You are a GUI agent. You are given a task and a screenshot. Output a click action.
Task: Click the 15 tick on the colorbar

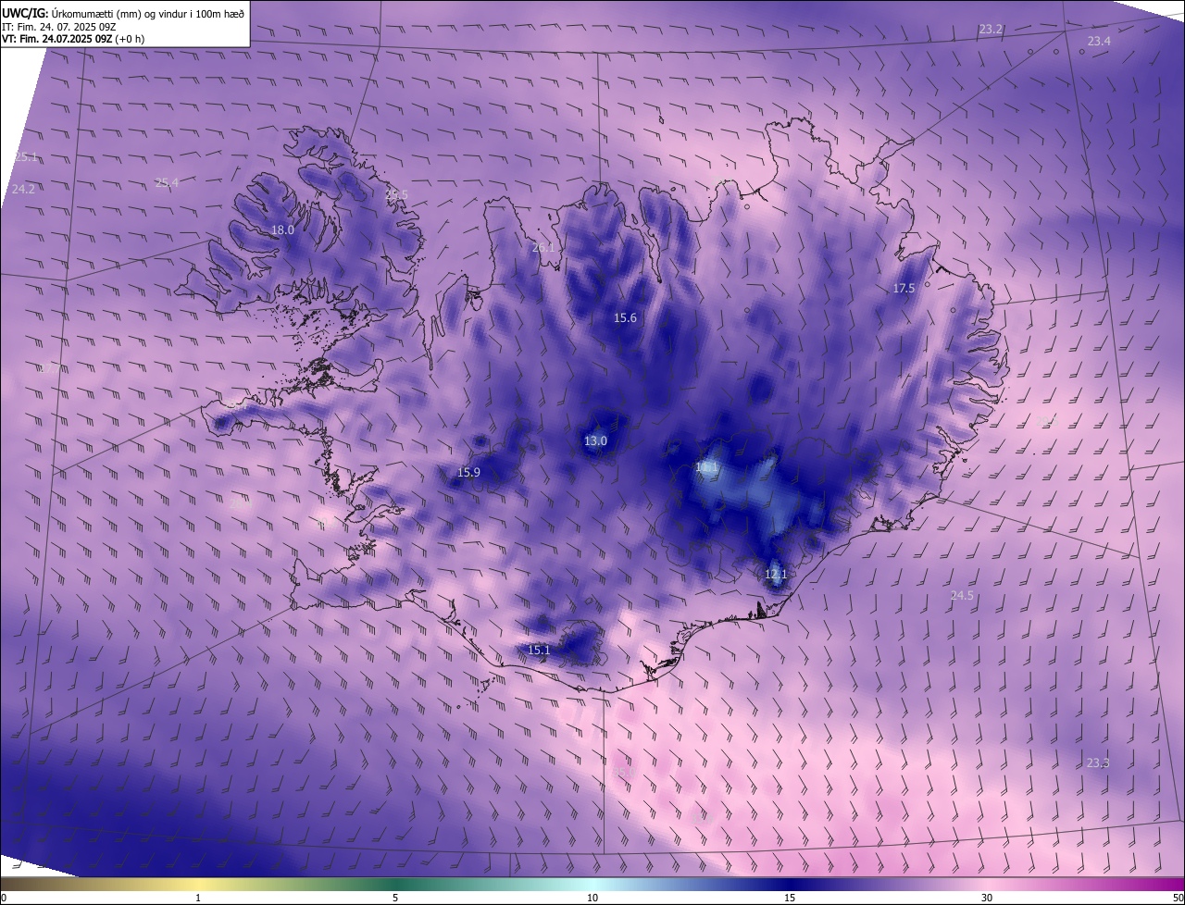(790, 898)
